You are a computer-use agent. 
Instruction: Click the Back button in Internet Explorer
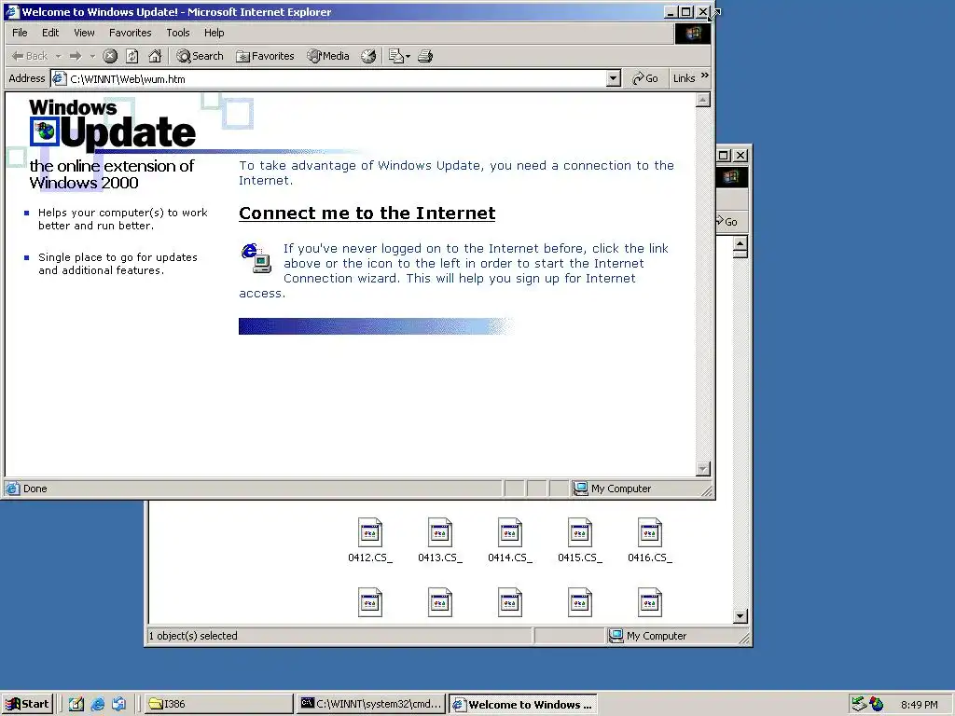click(x=29, y=56)
